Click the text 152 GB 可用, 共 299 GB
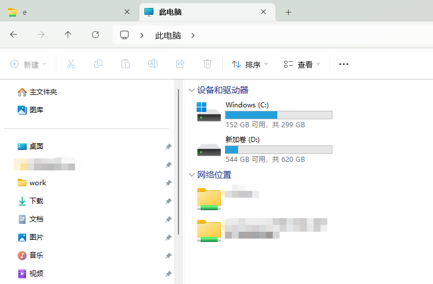433x284 pixels. tap(265, 125)
